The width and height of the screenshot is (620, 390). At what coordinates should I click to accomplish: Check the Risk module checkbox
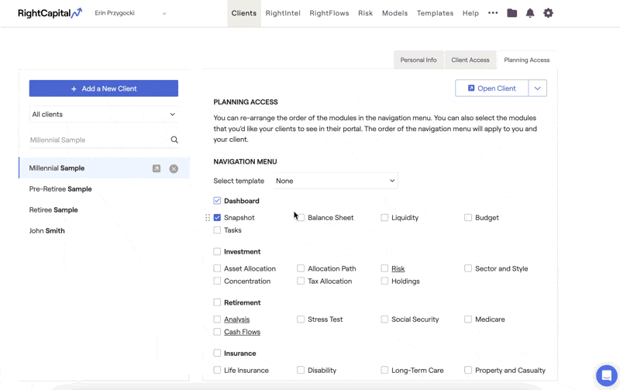384,268
